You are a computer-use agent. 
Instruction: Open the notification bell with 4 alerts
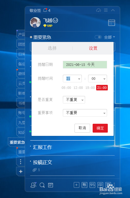pyautogui.click(x=45, y=10)
